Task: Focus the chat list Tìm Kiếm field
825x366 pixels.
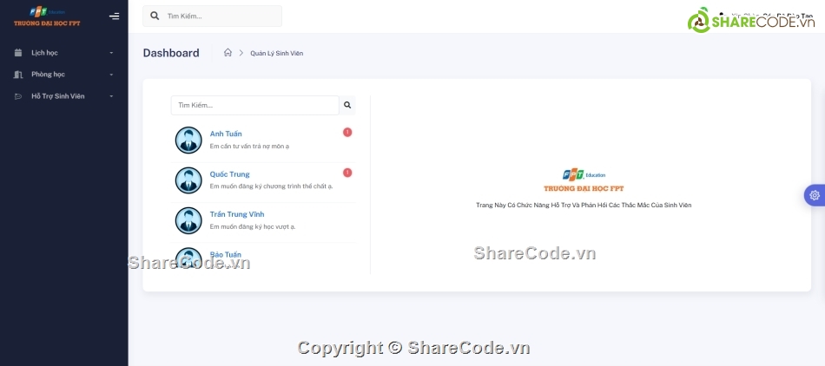Action: pos(255,105)
